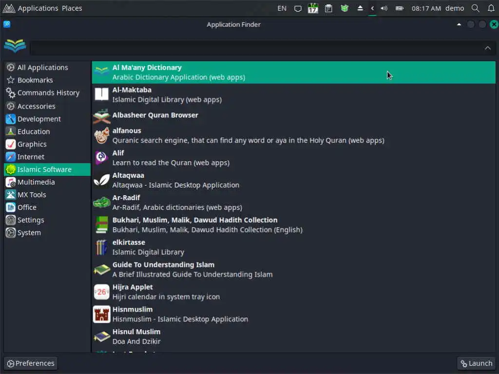This screenshot has height=374, width=499.
Task: Open Preferences button
Action: click(31, 363)
